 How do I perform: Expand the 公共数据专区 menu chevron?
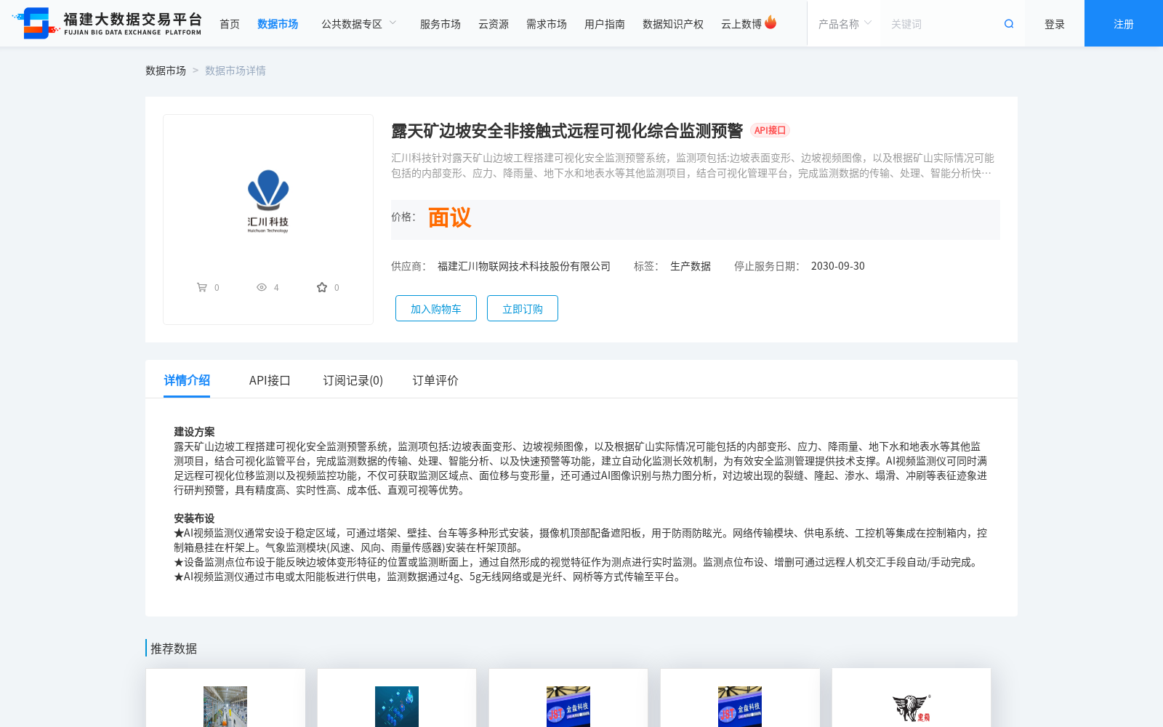point(393,23)
